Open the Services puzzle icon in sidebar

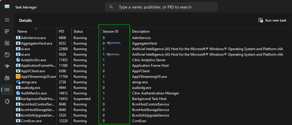7,101
